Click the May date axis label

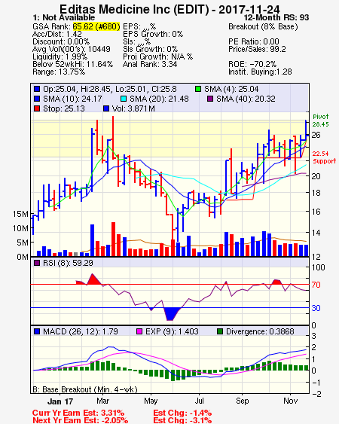151,401
